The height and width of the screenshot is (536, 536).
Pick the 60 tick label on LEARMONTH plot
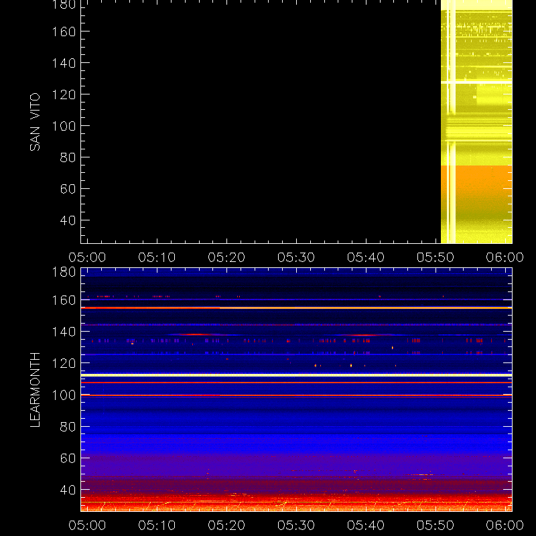click(68, 458)
